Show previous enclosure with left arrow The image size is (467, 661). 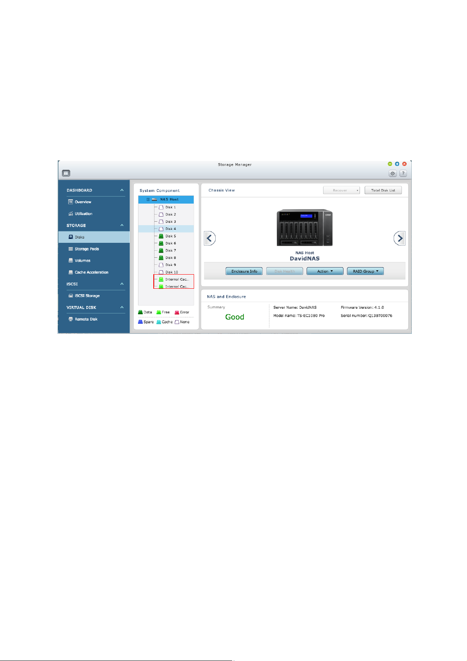(210, 238)
